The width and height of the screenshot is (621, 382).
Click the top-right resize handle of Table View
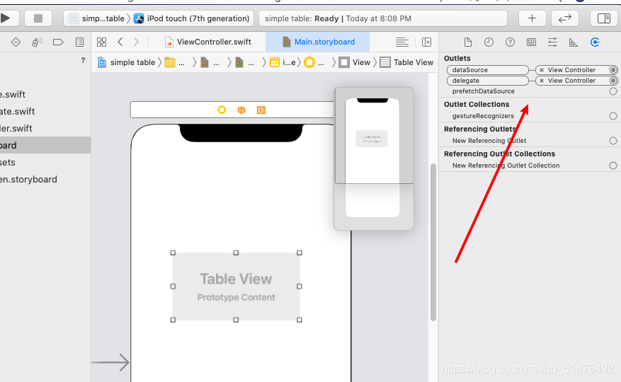click(300, 253)
